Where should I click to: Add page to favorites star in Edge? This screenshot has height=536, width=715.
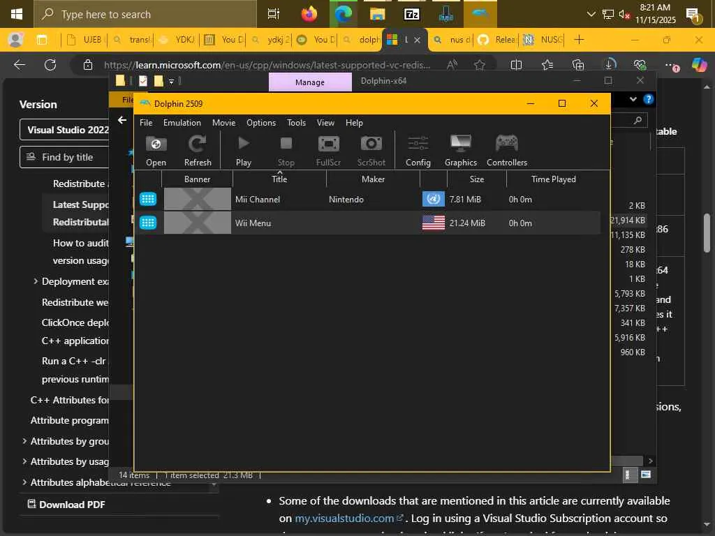click(479, 65)
